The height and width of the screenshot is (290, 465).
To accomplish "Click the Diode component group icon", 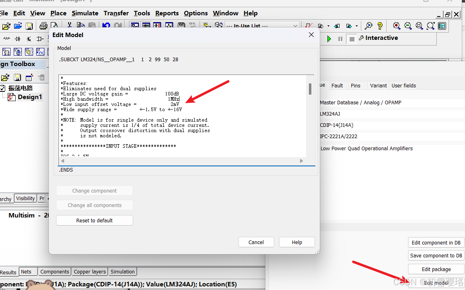I will 18,39.
